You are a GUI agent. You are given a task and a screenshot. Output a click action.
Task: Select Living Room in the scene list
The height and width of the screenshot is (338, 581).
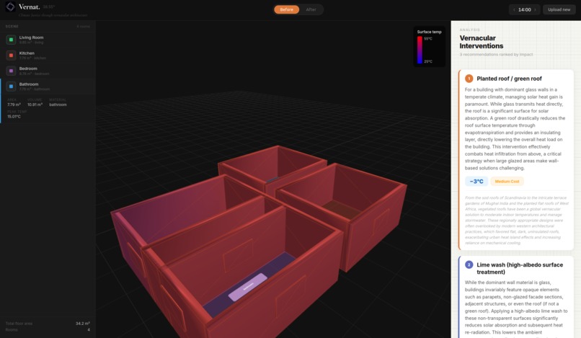[48, 40]
